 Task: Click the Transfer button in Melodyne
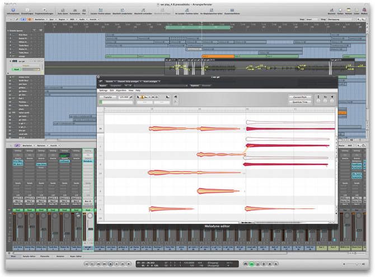[107, 97]
